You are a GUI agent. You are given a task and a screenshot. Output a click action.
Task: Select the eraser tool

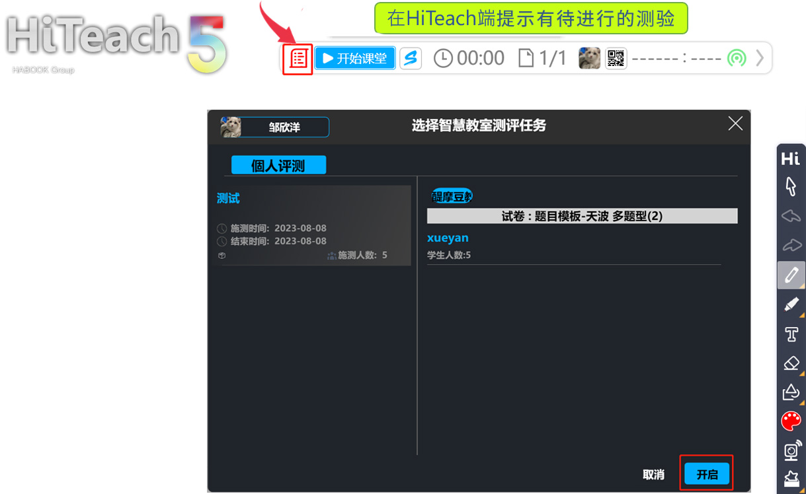pos(791,363)
